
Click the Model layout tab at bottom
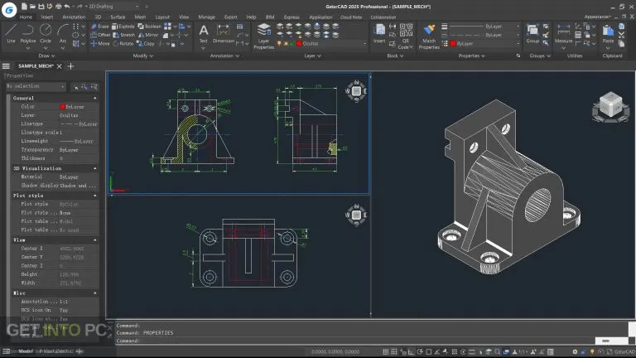26,351
